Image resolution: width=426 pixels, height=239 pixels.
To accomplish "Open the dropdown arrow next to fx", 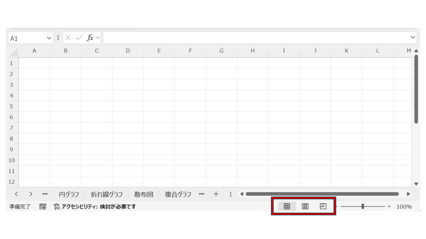I will coord(98,38).
